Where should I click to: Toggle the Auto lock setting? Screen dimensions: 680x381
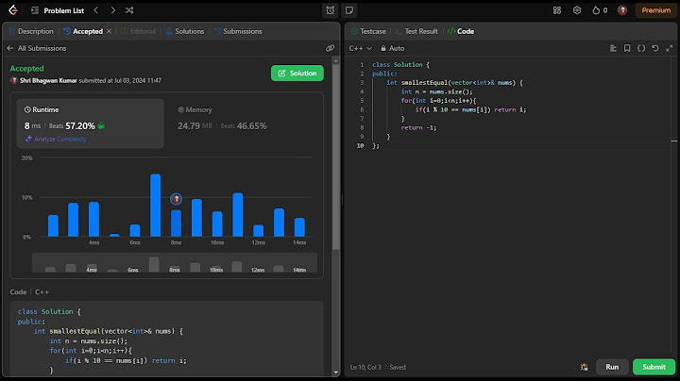point(393,48)
